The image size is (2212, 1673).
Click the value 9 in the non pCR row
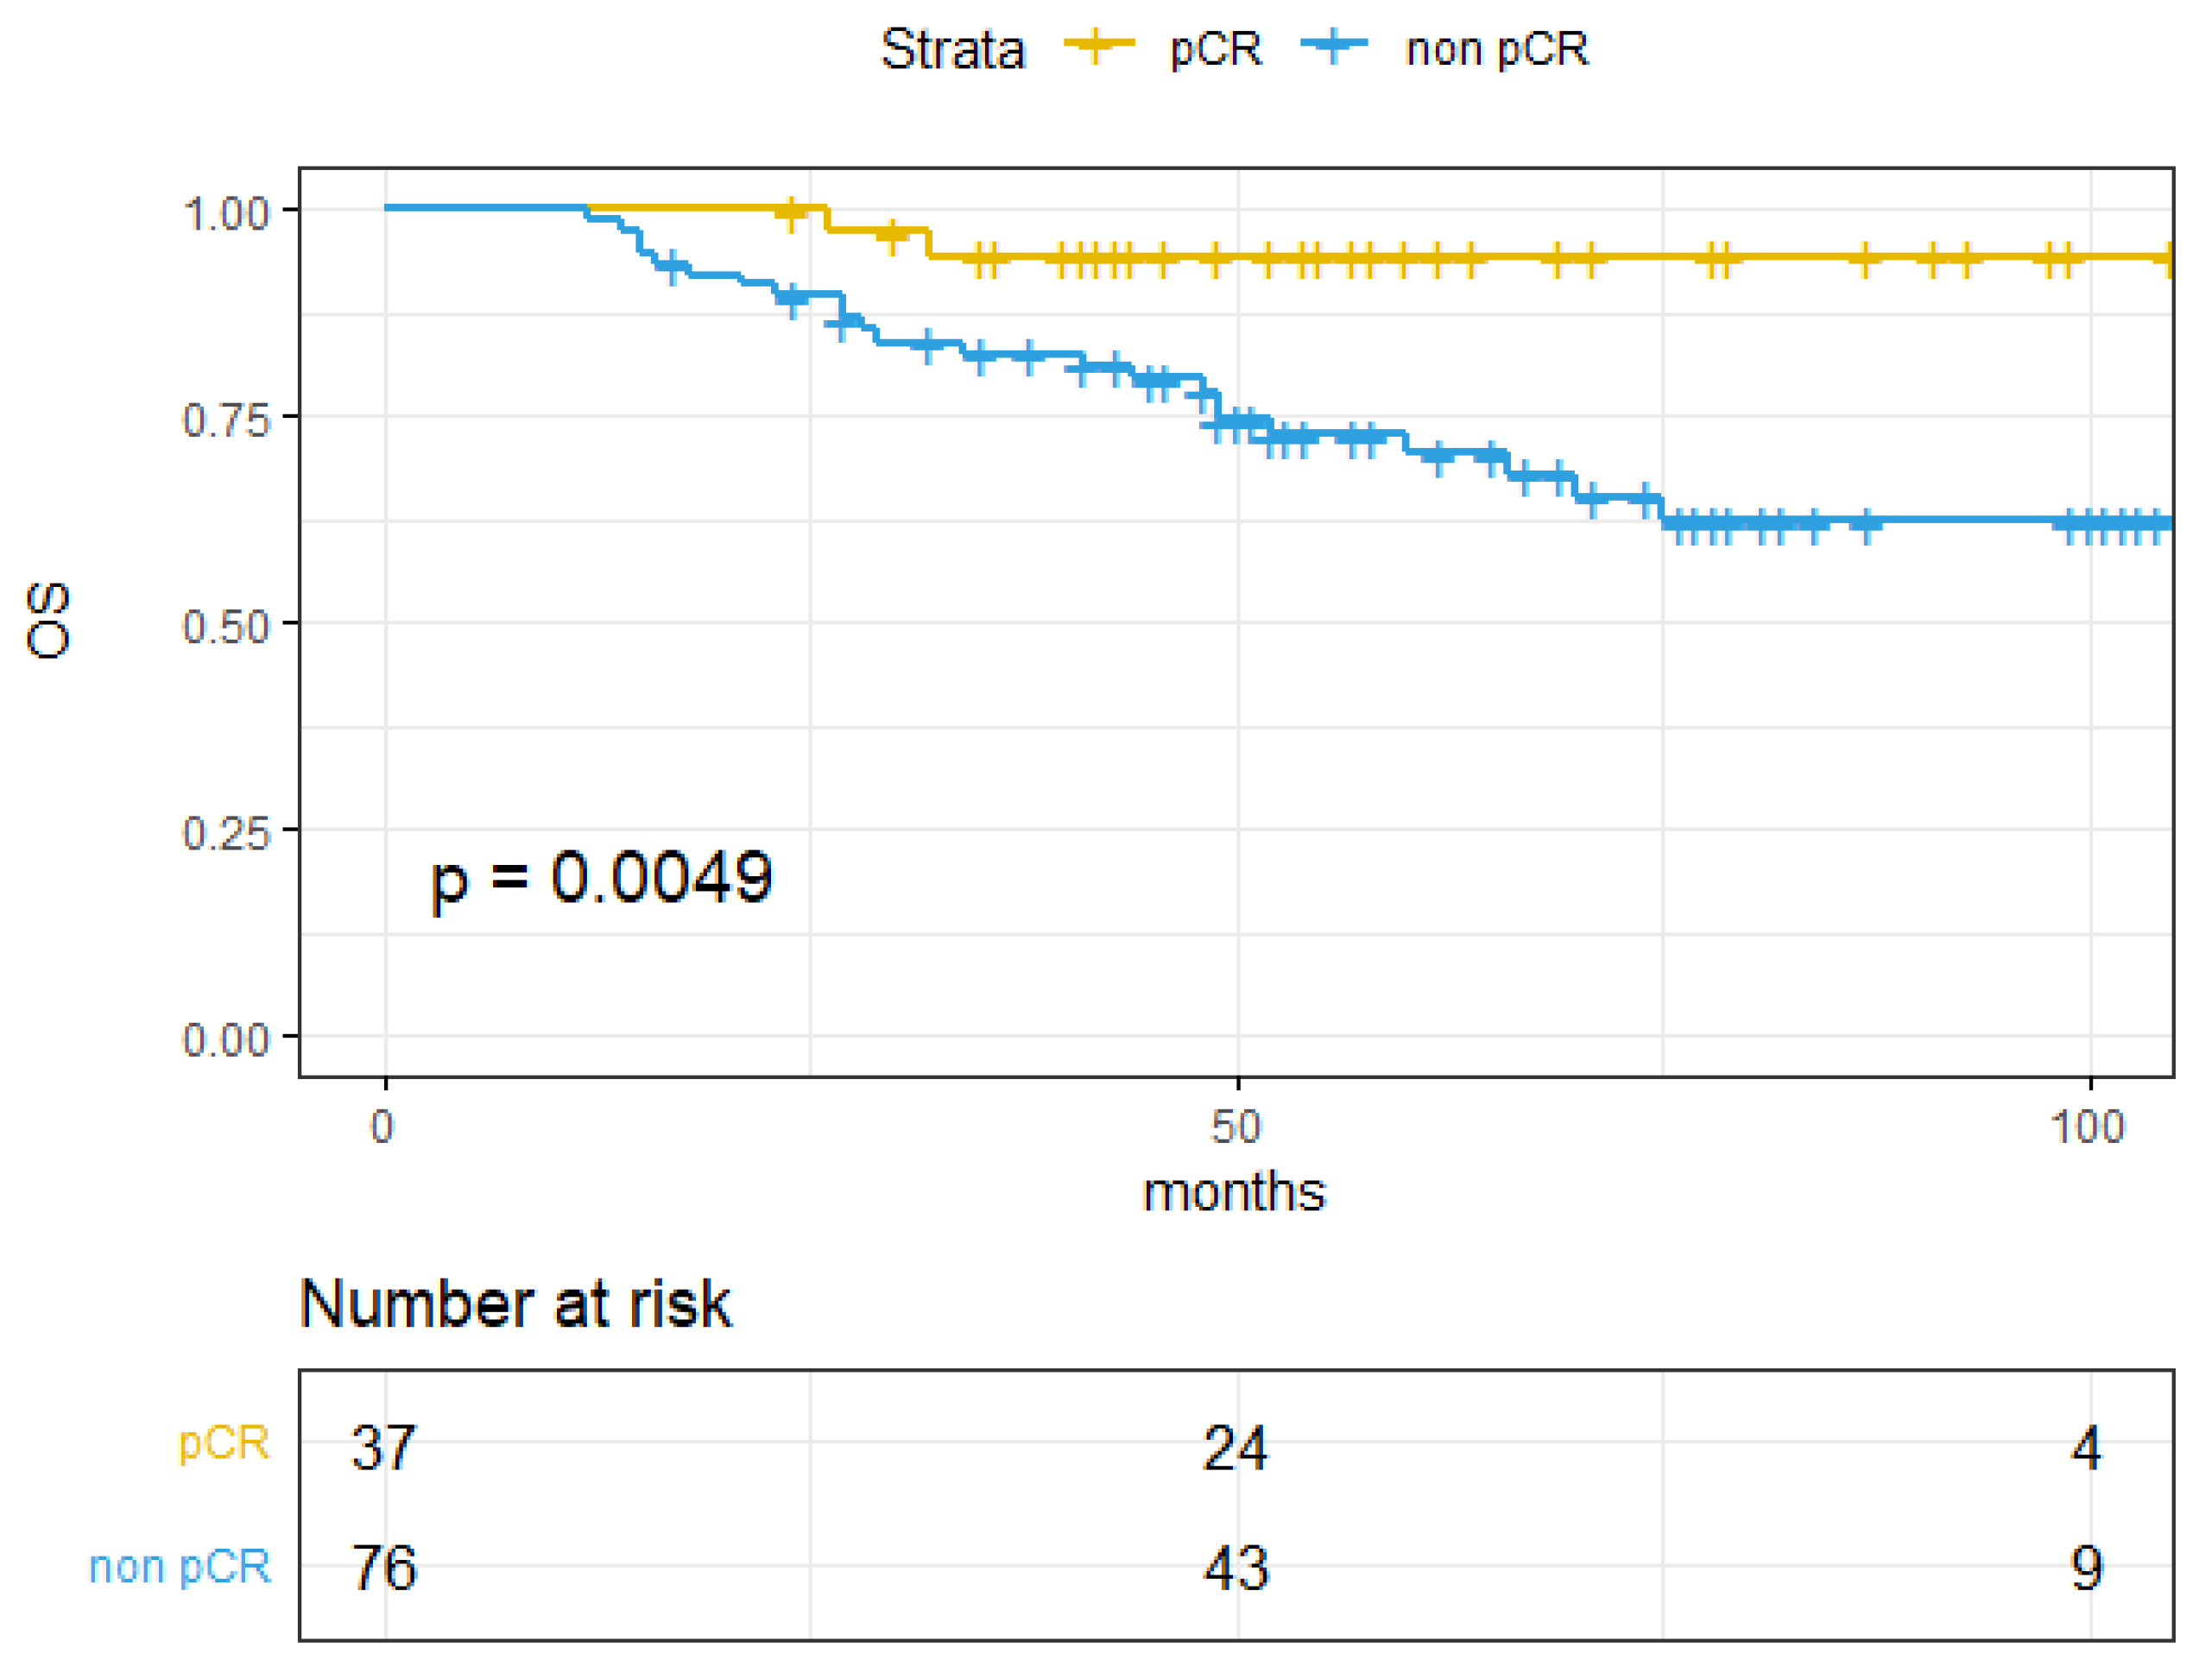click(x=2086, y=1569)
